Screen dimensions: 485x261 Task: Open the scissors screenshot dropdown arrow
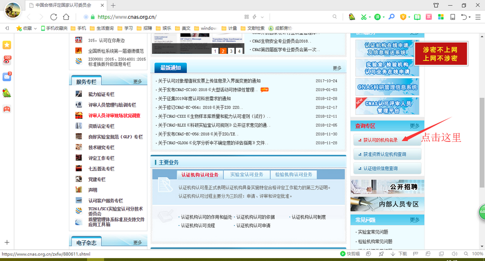[x=370, y=17]
